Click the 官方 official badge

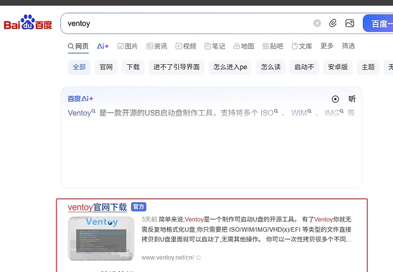(138, 207)
